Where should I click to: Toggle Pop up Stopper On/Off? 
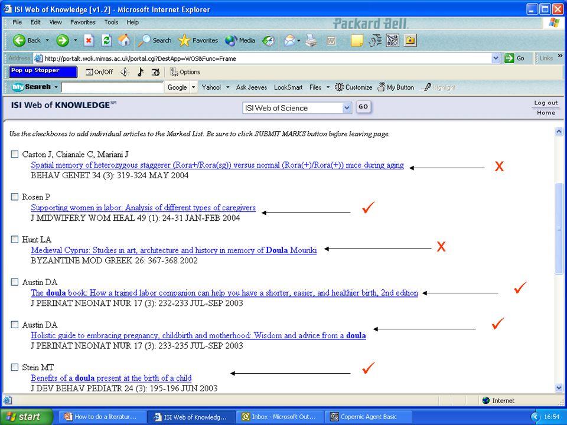[x=99, y=72]
